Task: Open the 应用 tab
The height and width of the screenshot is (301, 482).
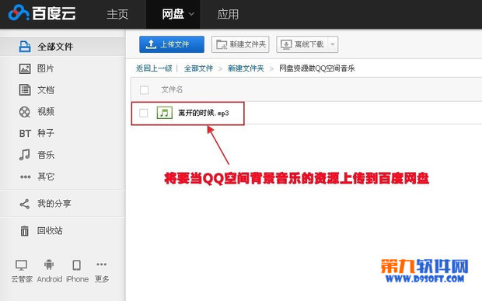Action: click(x=228, y=14)
